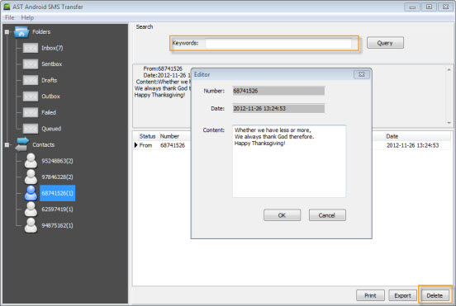Click the Outbox envelope icon

pos(31,97)
